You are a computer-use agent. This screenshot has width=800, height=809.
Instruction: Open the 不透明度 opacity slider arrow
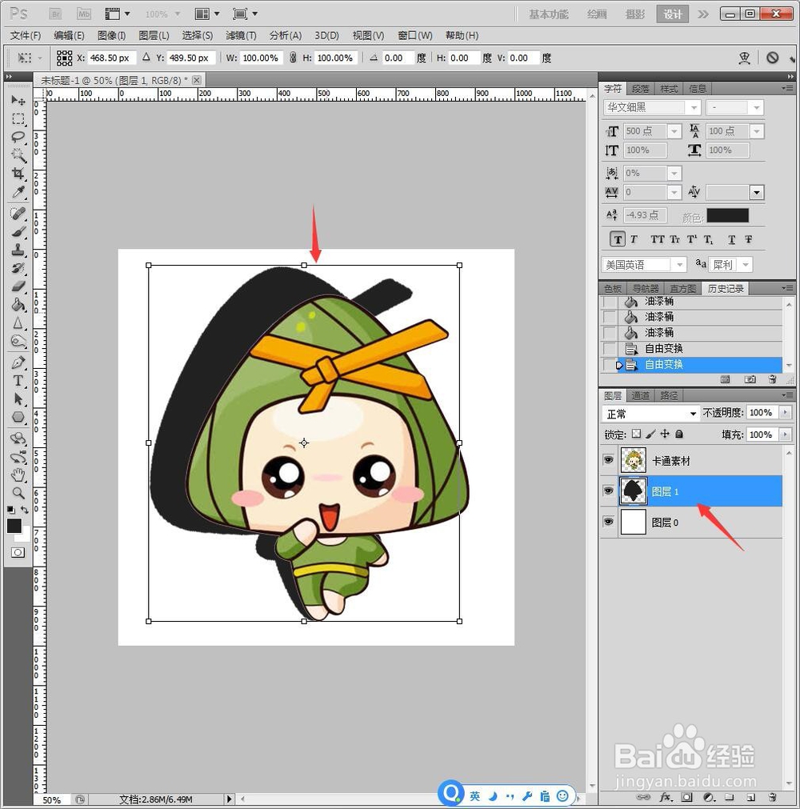[x=785, y=412]
